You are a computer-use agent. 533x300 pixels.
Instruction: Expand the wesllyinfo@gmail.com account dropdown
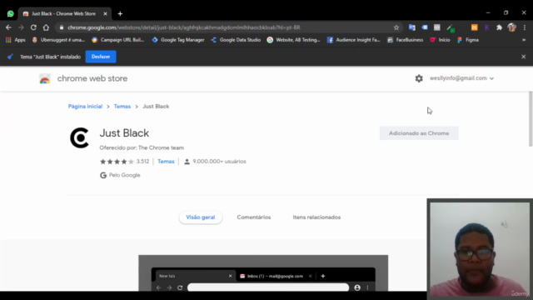(461, 78)
